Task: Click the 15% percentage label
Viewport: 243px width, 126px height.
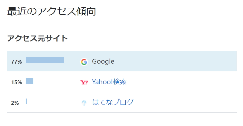Action: (16, 82)
